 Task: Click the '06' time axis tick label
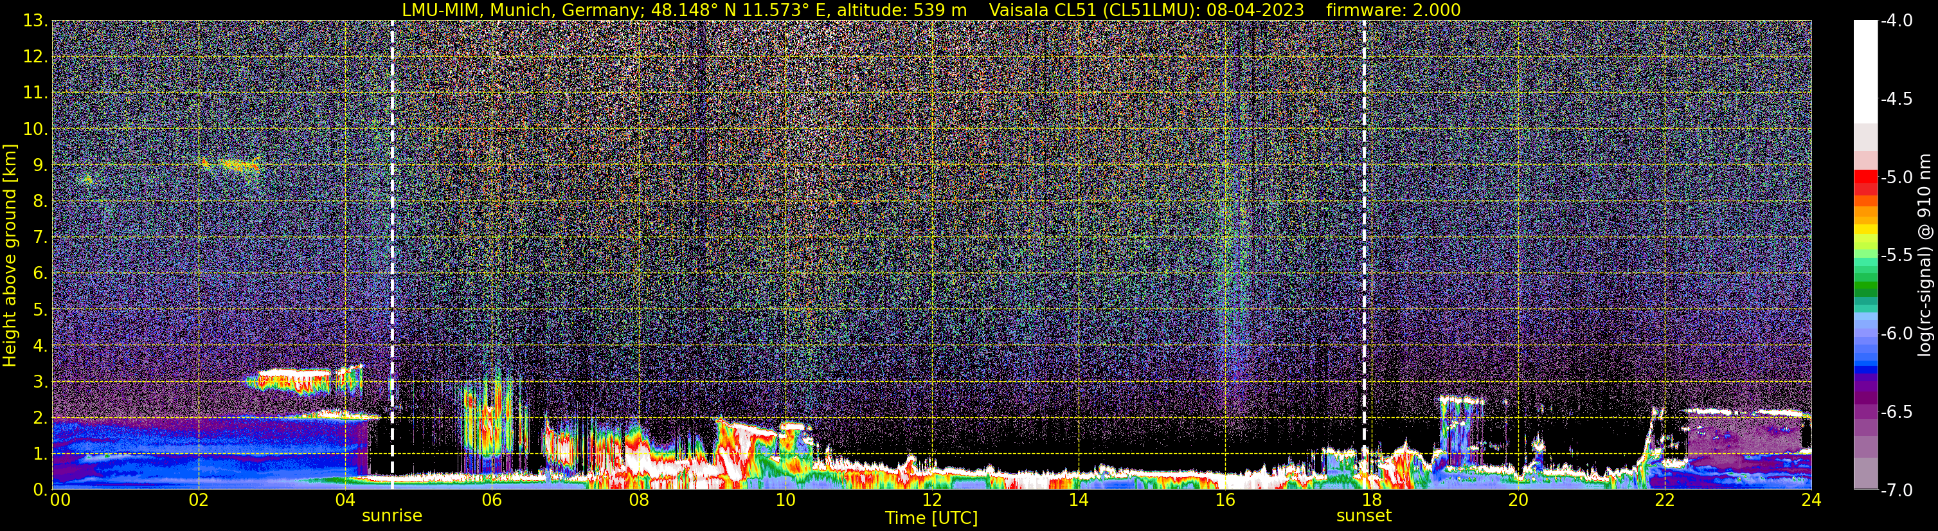(491, 500)
